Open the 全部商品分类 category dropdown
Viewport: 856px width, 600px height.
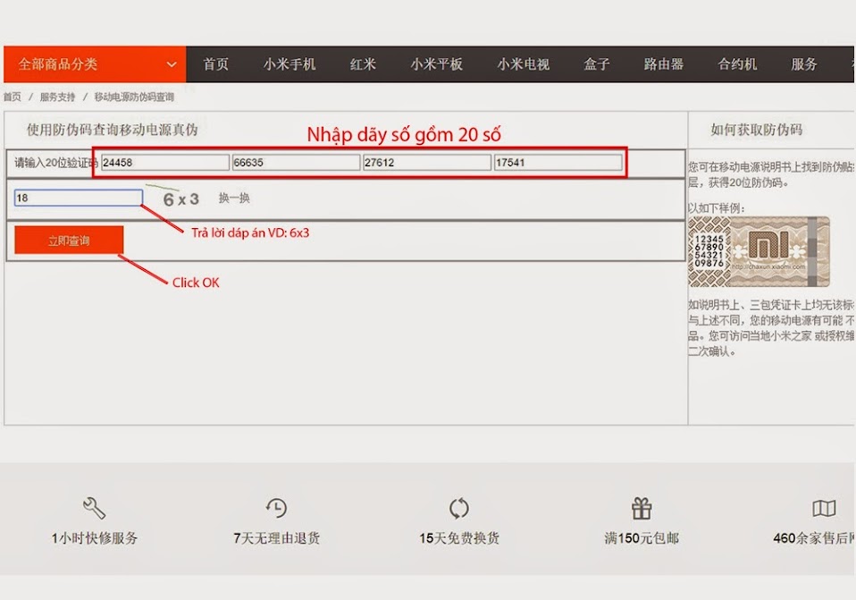(x=95, y=64)
